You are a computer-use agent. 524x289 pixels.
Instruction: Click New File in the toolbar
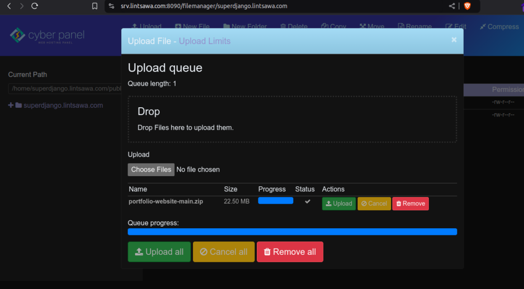click(x=192, y=27)
